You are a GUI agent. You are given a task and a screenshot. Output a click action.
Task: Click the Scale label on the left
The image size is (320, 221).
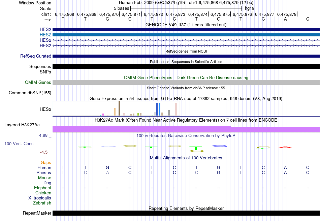click(x=45, y=8)
